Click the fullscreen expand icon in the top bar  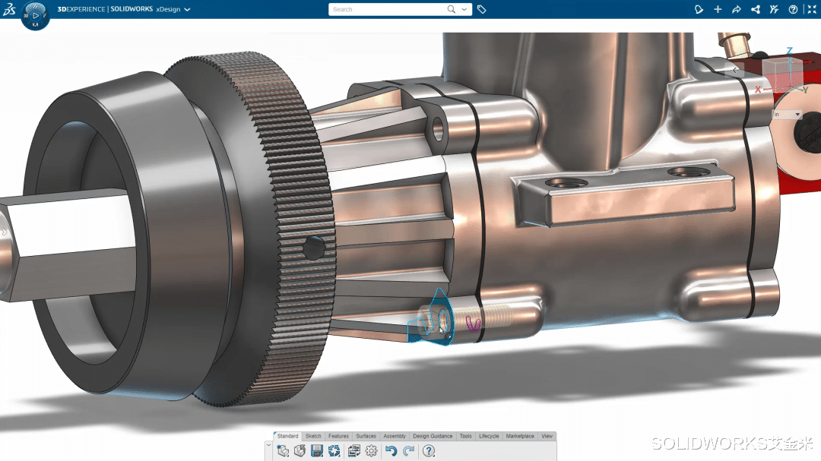pyautogui.click(x=812, y=9)
